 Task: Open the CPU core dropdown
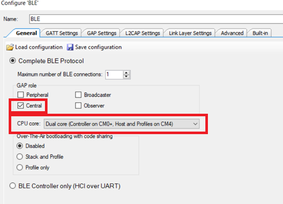122,124
